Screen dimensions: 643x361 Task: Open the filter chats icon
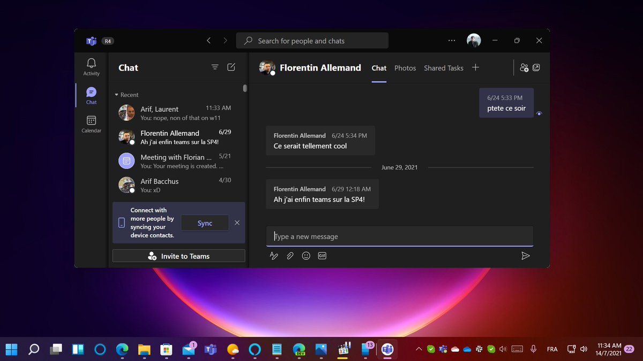[x=215, y=67]
